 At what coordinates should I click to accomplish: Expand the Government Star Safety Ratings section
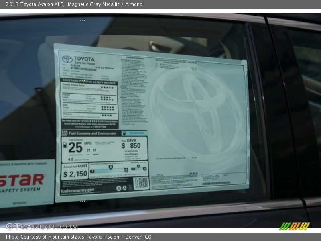point(88,82)
